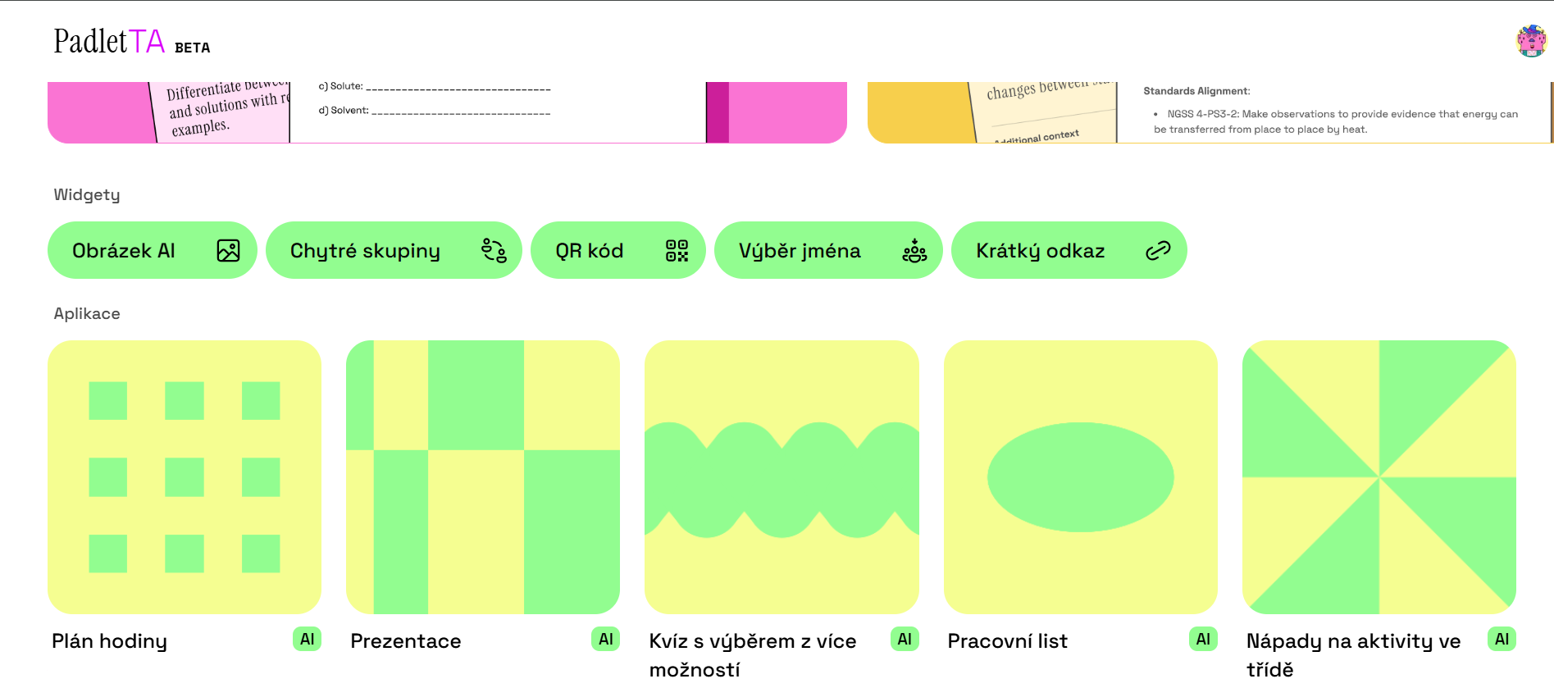
Task: Open the pink example card at top
Action: (x=447, y=112)
